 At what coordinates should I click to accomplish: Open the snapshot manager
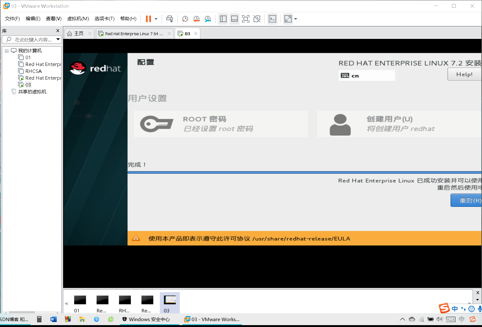coord(208,19)
